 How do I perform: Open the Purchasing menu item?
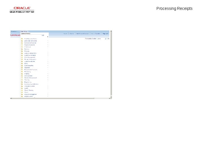27,72
